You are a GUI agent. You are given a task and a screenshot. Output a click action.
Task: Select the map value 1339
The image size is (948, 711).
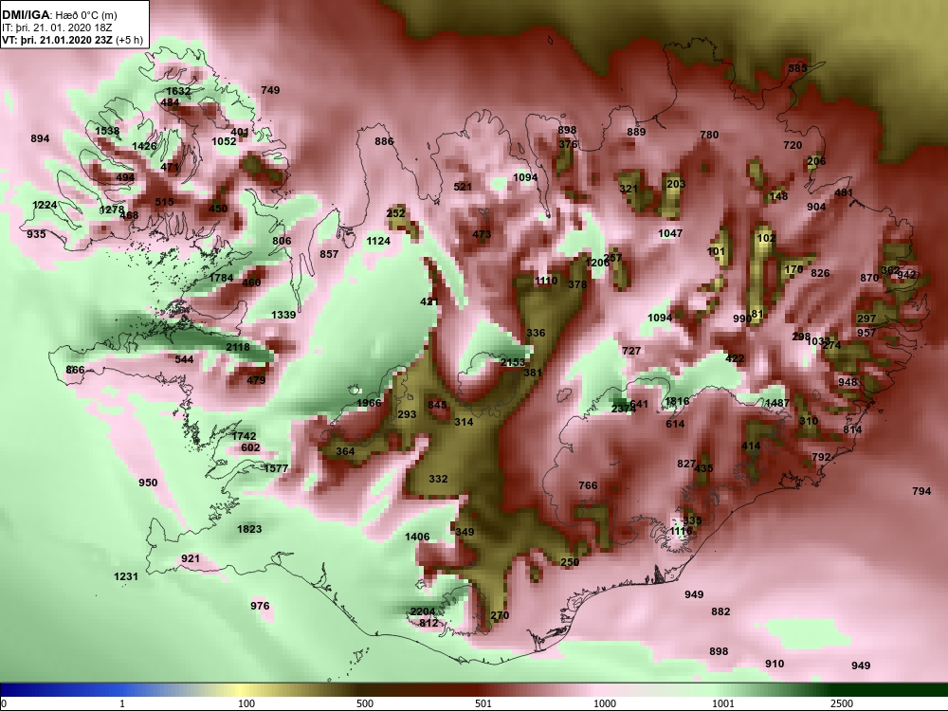click(x=283, y=315)
